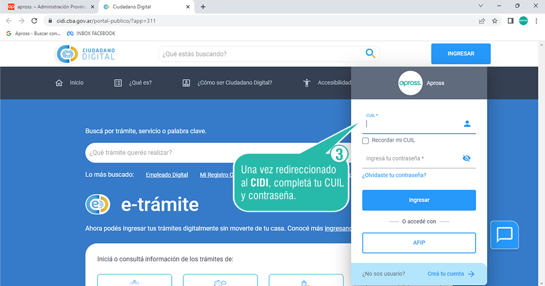Go to Inicio menu item
Image resolution: width=545 pixels, height=286 pixels.
click(x=69, y=83)
